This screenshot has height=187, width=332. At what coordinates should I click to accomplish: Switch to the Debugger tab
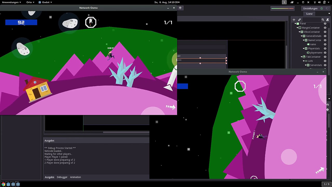(62, 177)
